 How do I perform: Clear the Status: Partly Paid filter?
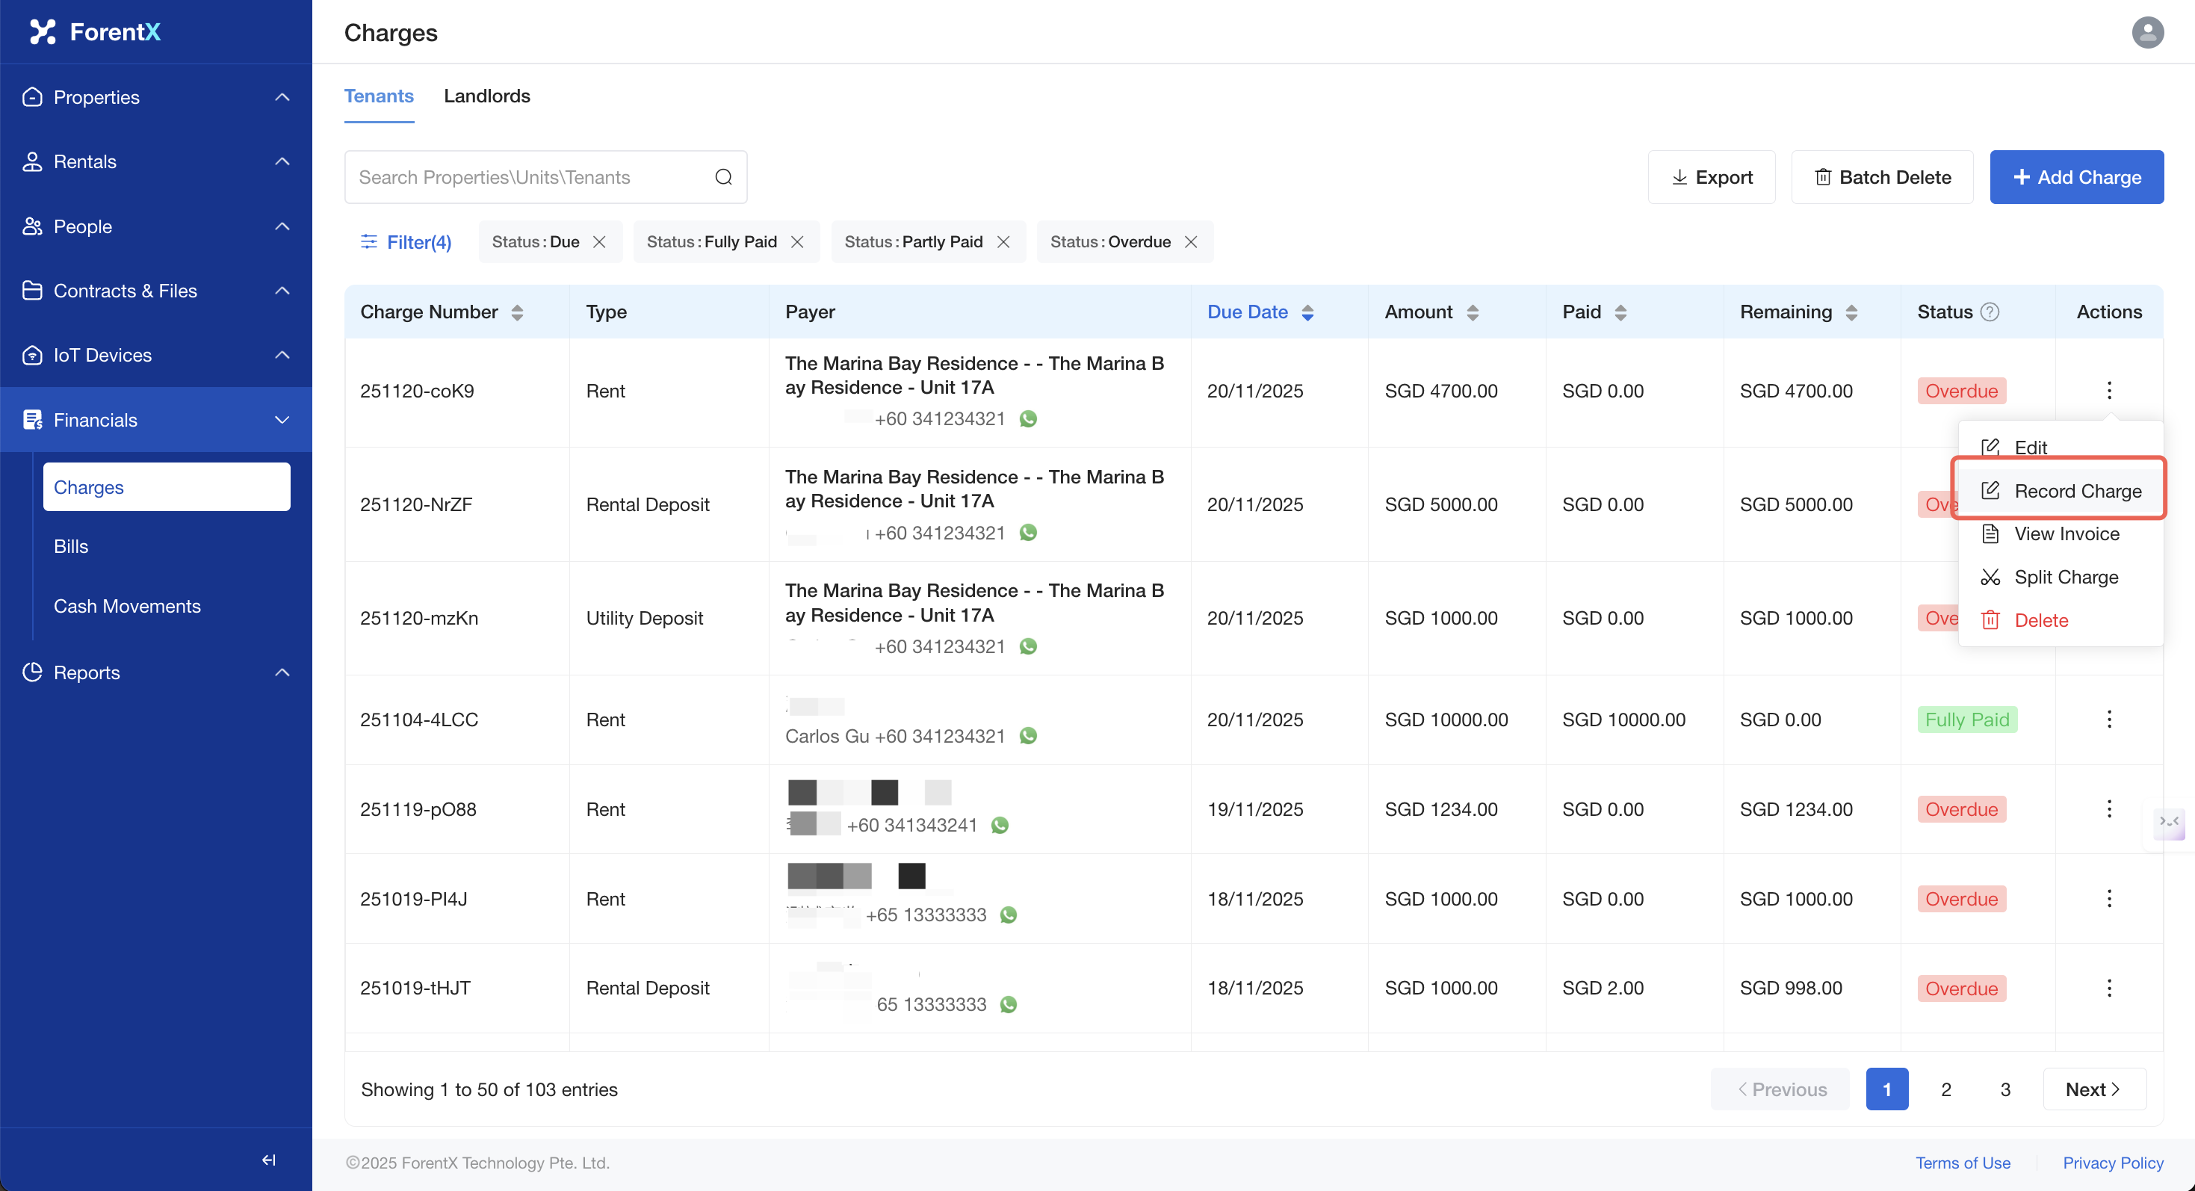1004,242
